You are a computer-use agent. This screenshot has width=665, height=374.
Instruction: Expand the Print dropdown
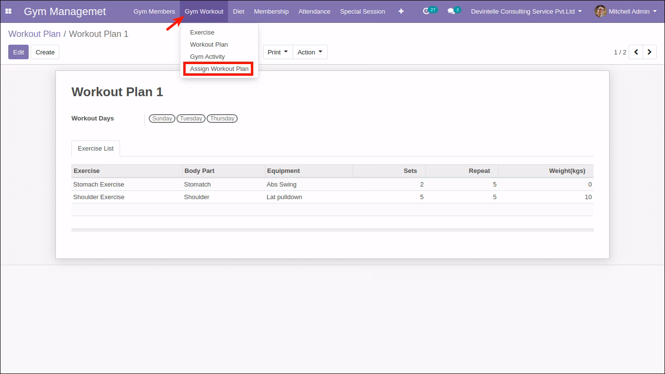click(278, 52)
